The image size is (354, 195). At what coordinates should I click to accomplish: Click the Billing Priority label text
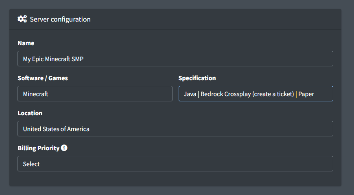[39, 148]
